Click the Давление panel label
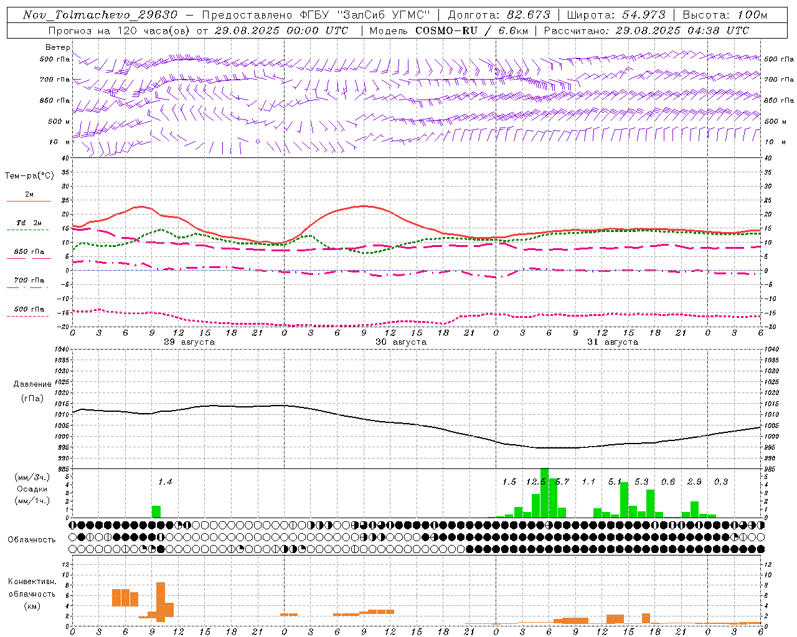The height and width of the screenshot is (637, 797). [x=32, y=384]
